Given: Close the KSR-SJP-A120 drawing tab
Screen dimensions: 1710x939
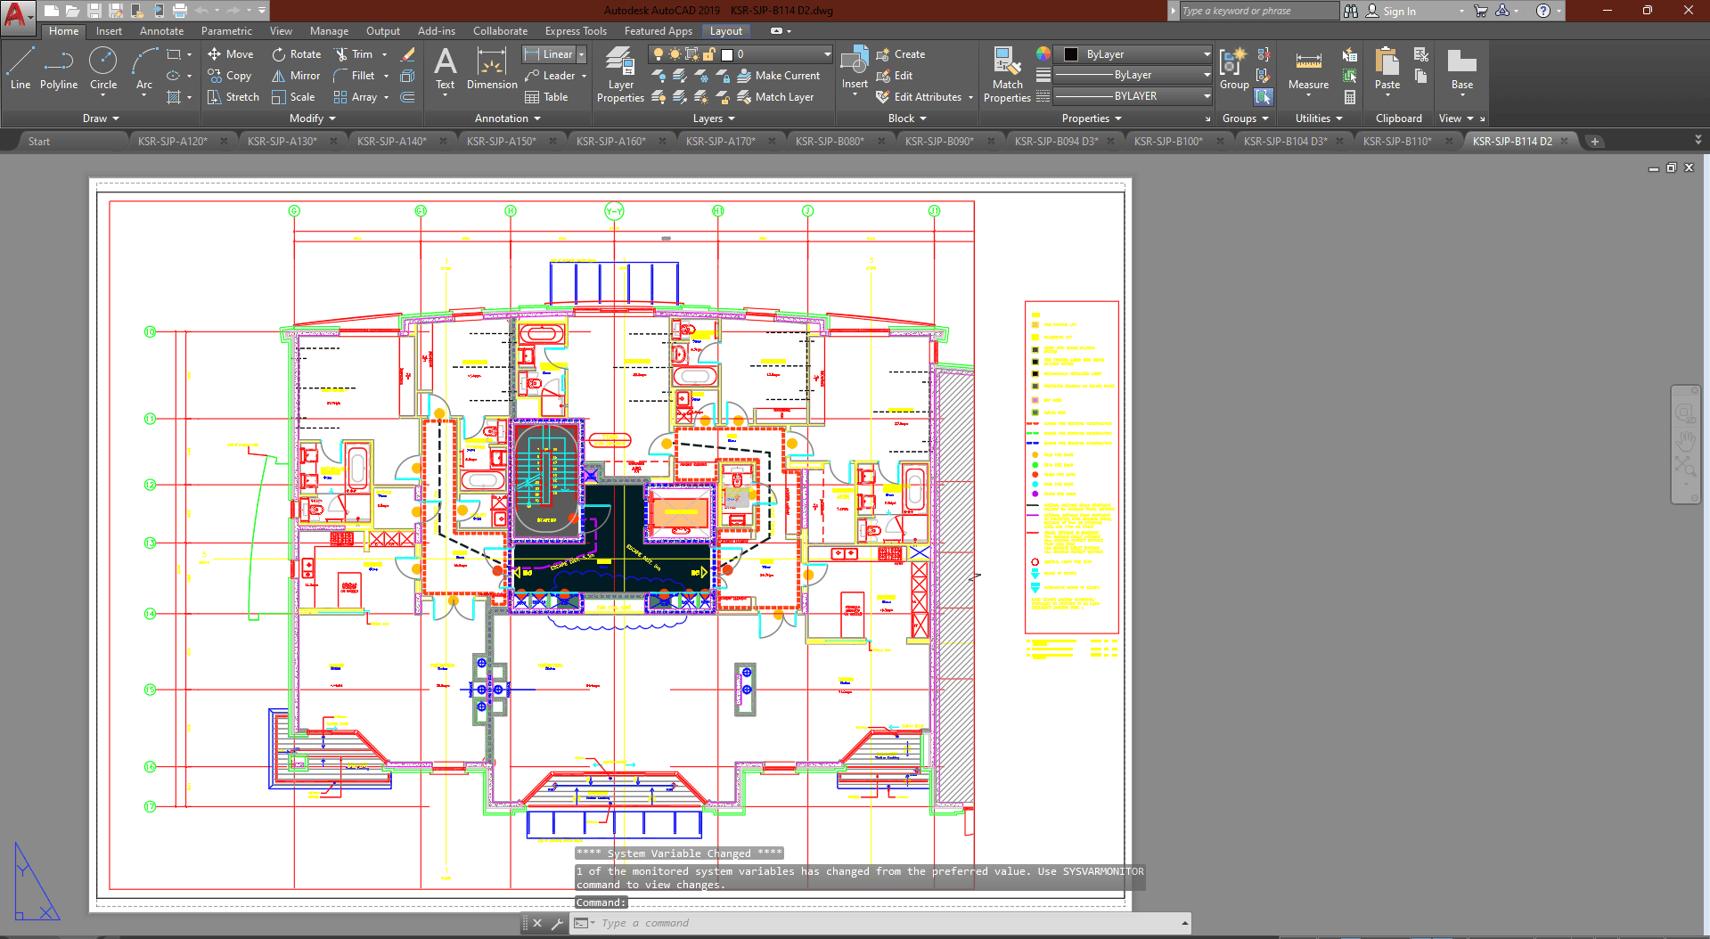Looking at the screenshot, I should coord(224,141).
